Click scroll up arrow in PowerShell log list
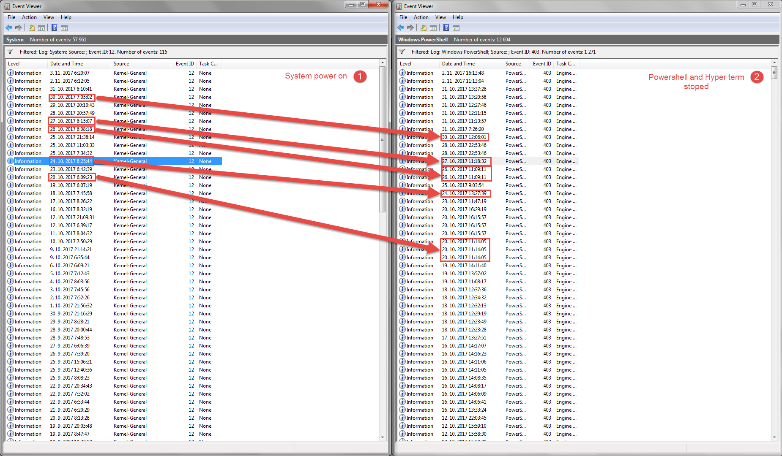The width and height of the screenshot is (782, 456). [774, 63]
